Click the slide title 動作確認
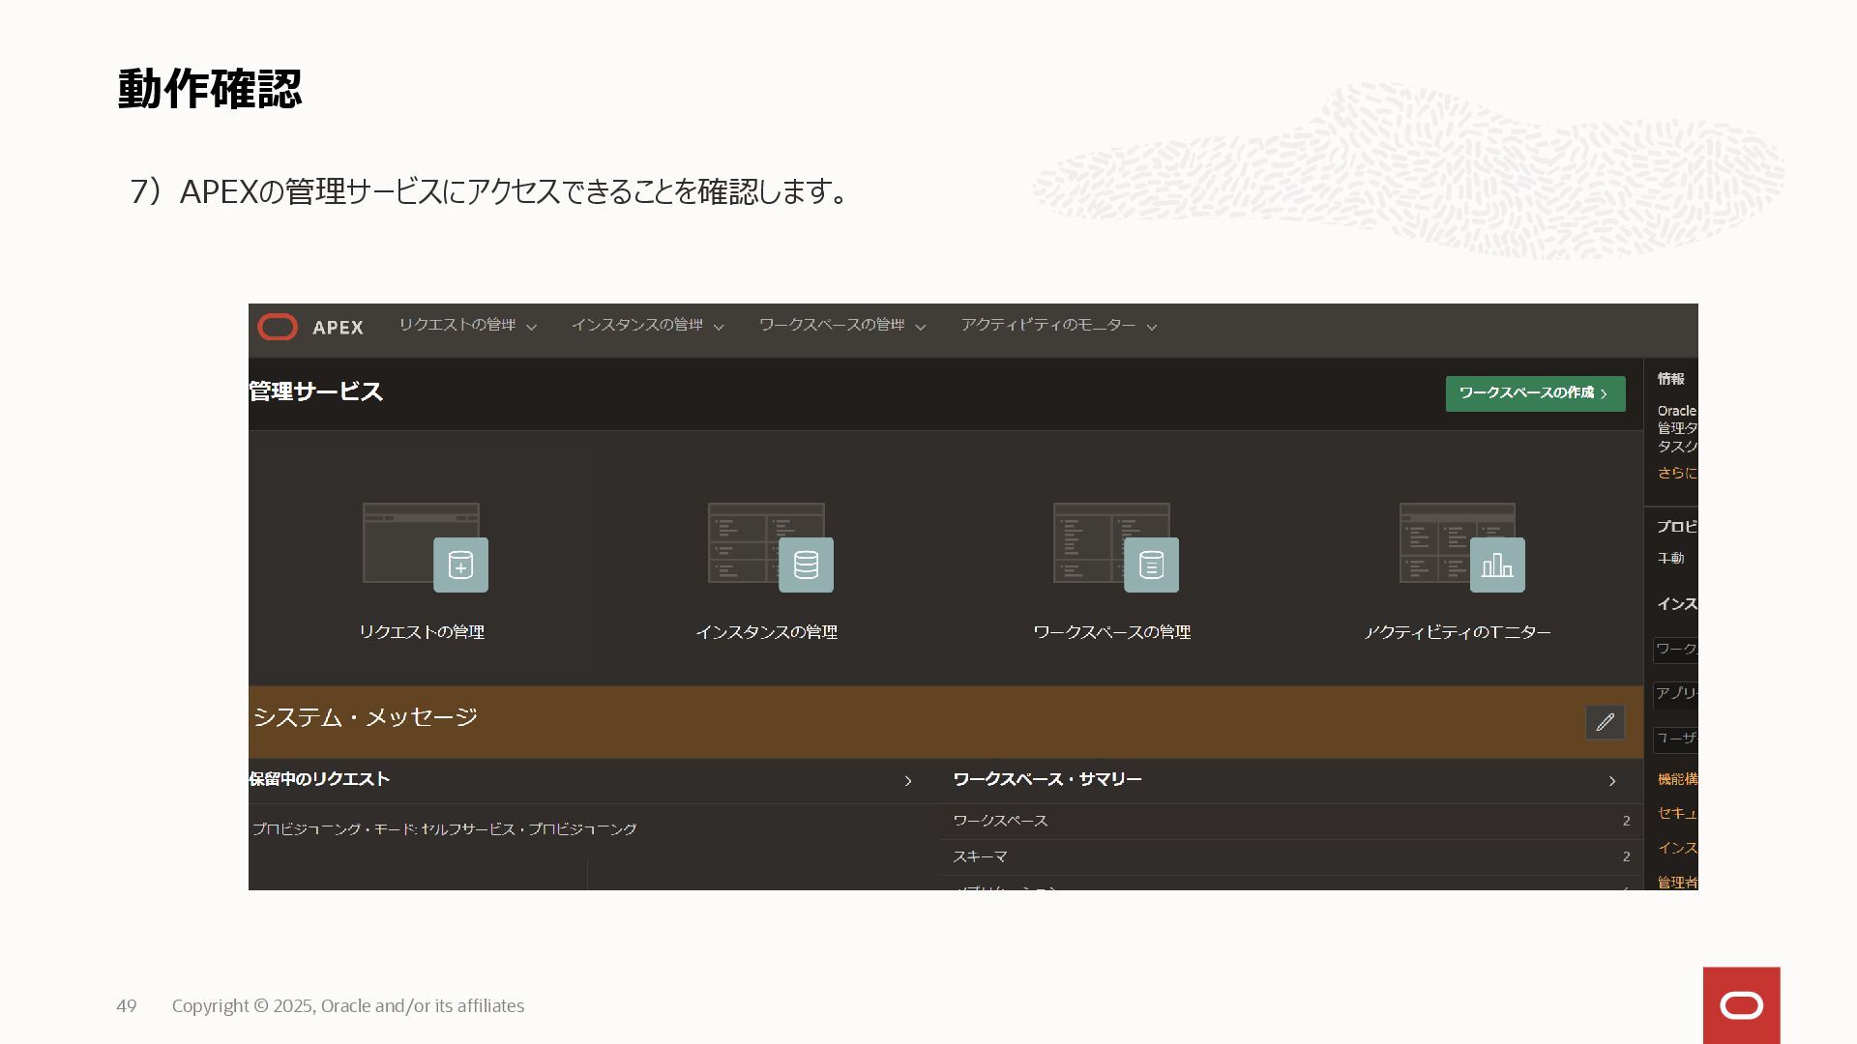 point(210,89)
